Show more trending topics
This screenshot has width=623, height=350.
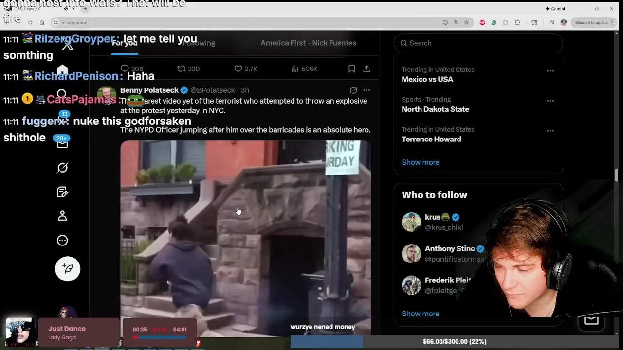(421, 162)
